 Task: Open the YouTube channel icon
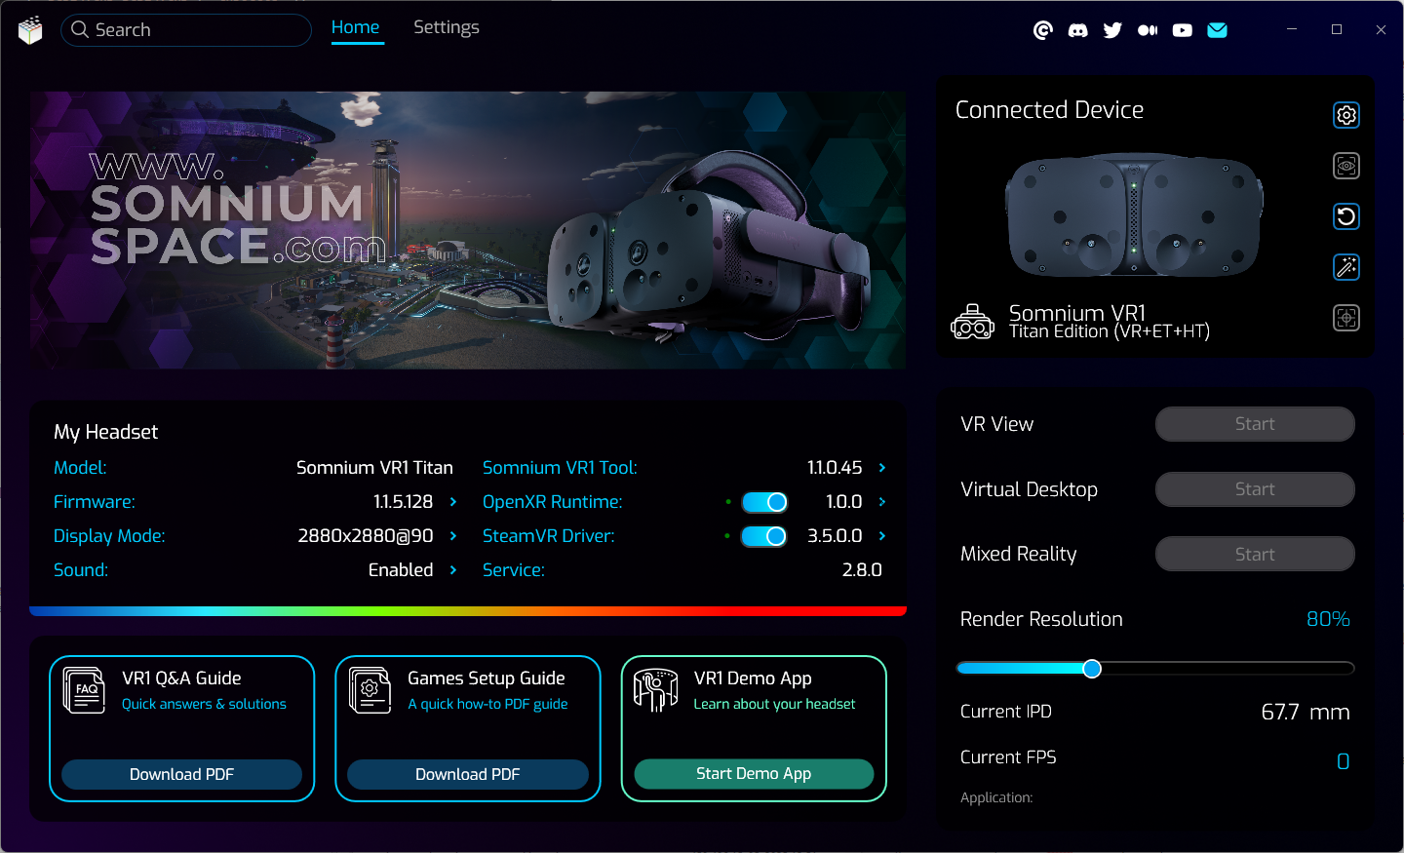click(1182, 30)
